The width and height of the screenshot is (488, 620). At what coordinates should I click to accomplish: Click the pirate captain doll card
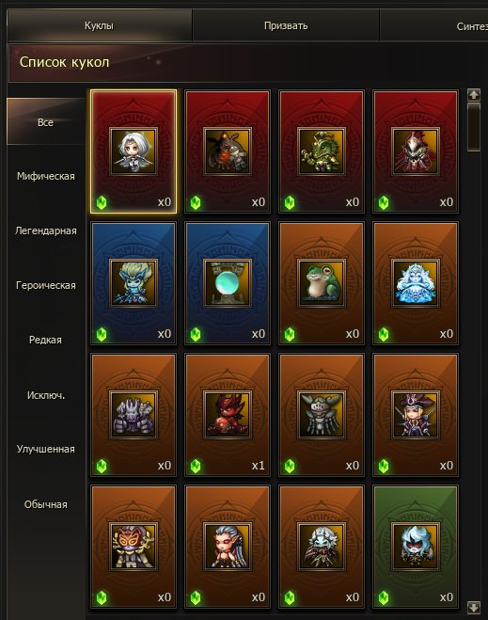[x=416, y=415]
